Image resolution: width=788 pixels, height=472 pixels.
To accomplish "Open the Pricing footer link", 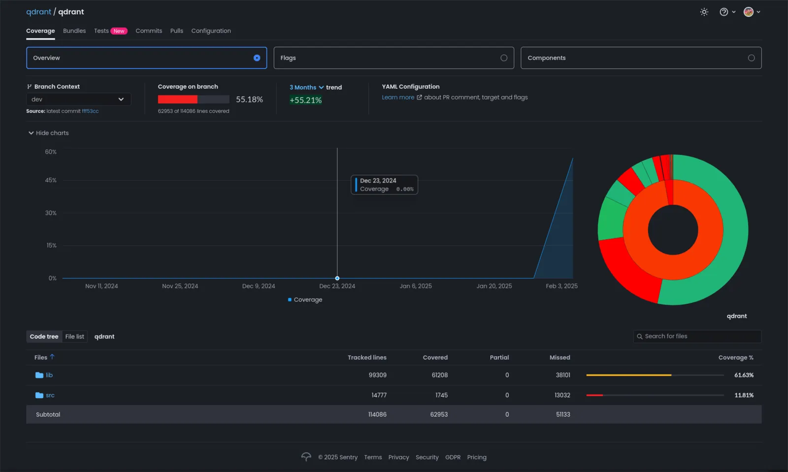I will [477, 457].
